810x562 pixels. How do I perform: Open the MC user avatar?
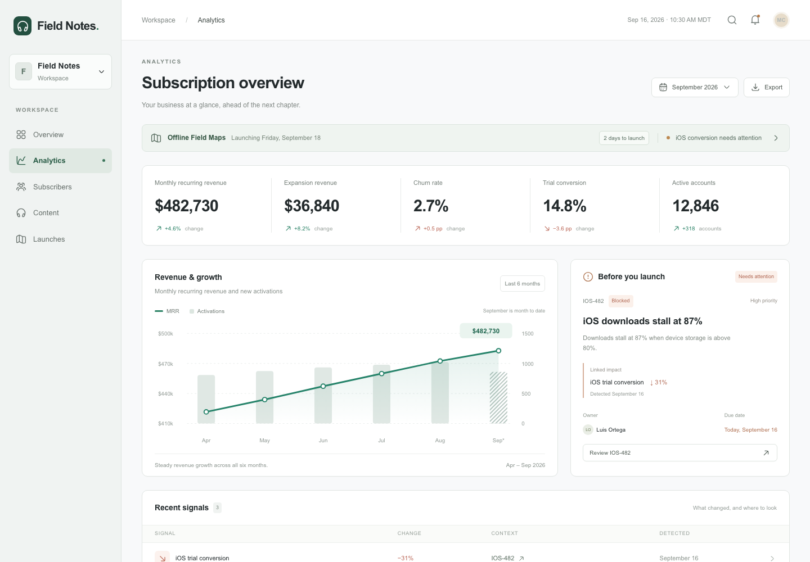(x=781, y=20)
